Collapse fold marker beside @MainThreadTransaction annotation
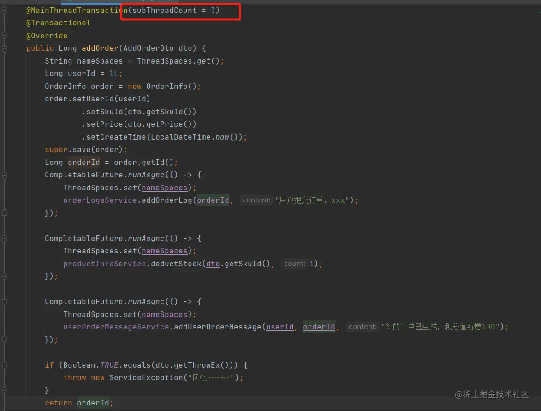The height and width of the screenshot is (411, 541). point(5,11)
